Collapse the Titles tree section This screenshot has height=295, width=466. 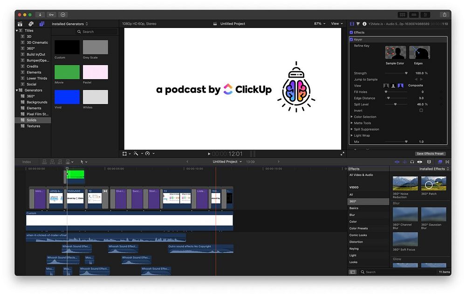tap(17, 31)
